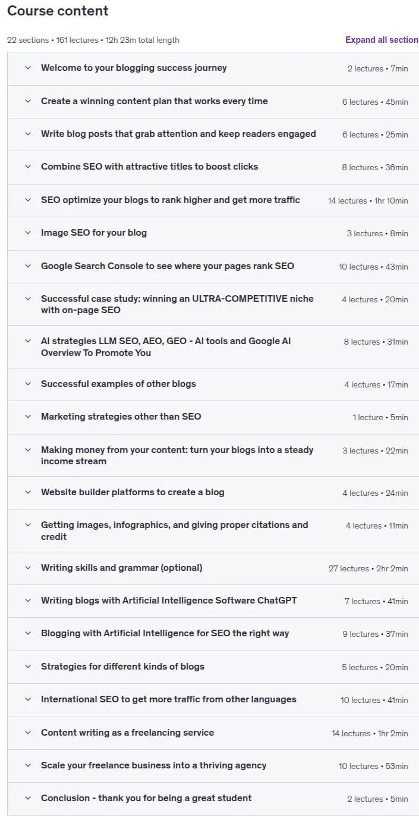419x816 pixels.
Task: Open 'Writing blogs with Artificial Intelligence Software ChatGPT'
Action: click(213, 601)
